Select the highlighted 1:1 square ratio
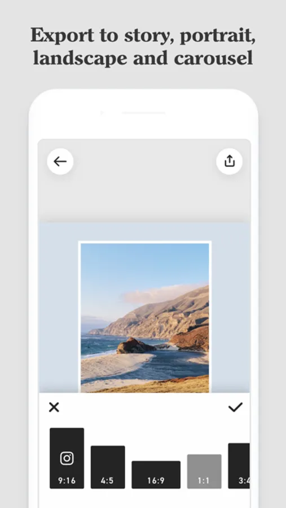The image size is (286, 508). click(x=204, y=471)
